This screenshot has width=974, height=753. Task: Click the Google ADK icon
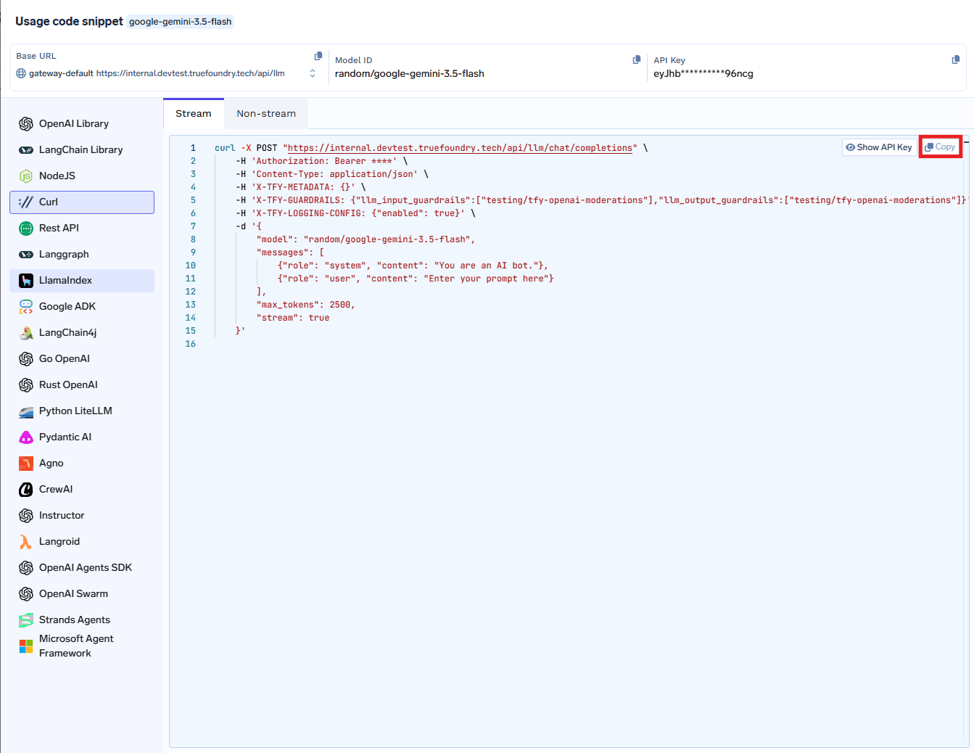pyautogui.click(x=26, y=307)
